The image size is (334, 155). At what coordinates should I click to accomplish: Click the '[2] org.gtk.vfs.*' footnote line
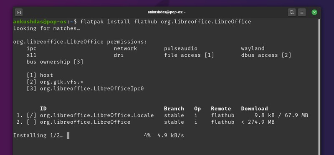[55, 82]
